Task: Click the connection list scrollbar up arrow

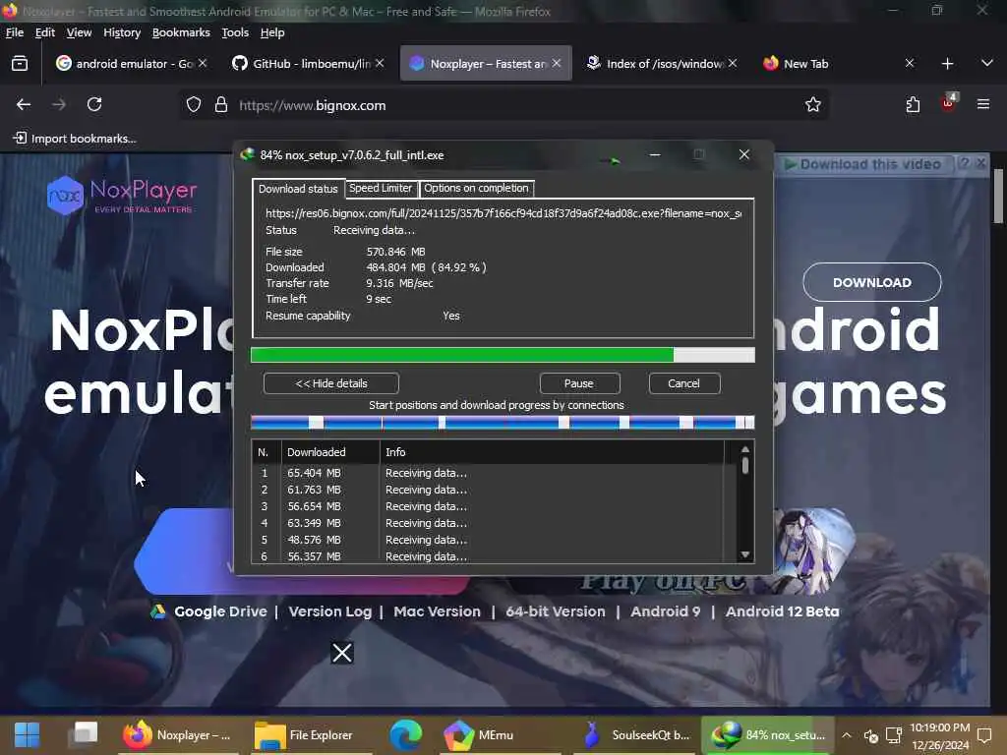Action: (x=745, y=450)
